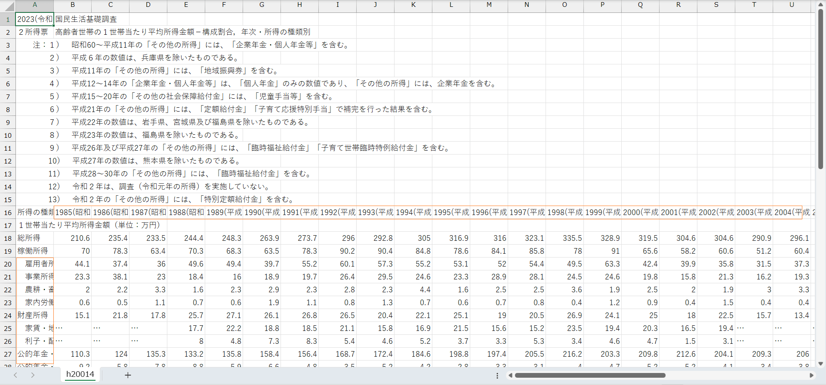This screenshot has width=826, height=385.
Task: Click the 1990(平成 year header cell
Action: (x=262, y=212)
